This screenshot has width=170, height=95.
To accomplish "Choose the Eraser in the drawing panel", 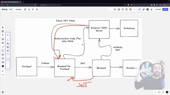I will 8,51.
